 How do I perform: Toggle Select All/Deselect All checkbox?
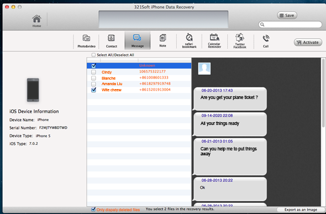pyautogui.click(x=93, y=55)
